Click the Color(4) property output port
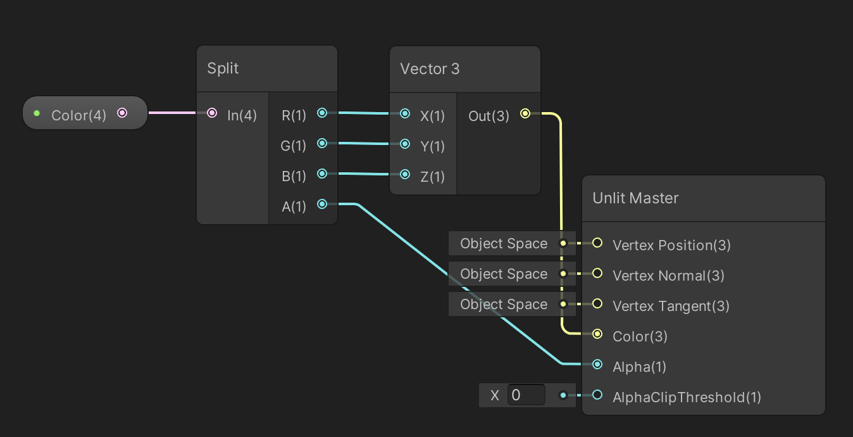 pos(122,113)
